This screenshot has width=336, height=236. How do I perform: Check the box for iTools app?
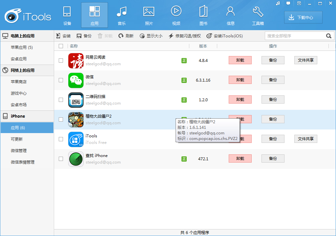point(61,139)
